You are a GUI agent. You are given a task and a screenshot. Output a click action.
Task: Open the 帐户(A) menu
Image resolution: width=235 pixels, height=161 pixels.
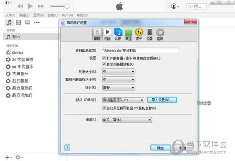pos(67,15)
